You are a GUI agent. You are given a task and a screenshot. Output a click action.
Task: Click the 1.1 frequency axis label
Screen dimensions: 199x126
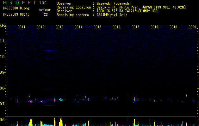click(x=3, y=41)
